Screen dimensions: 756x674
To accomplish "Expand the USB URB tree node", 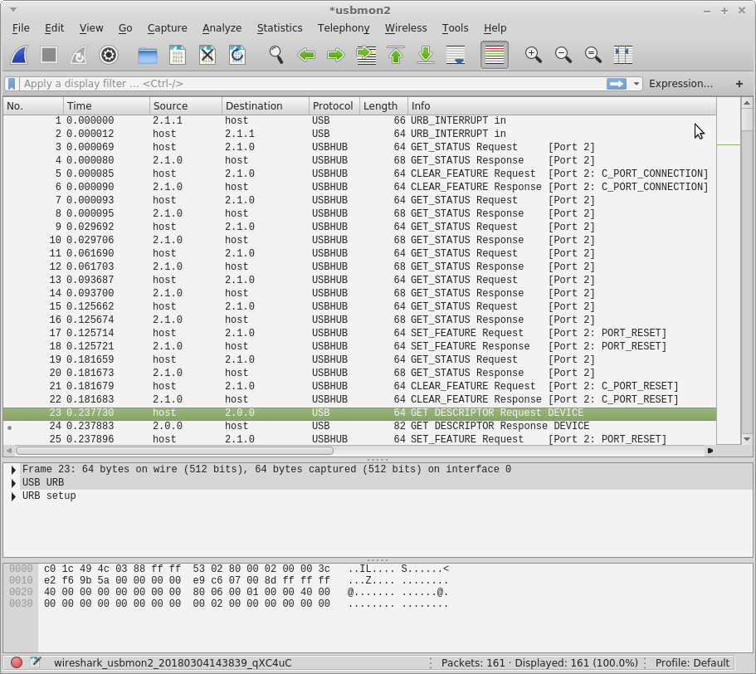I will (13, 482).
